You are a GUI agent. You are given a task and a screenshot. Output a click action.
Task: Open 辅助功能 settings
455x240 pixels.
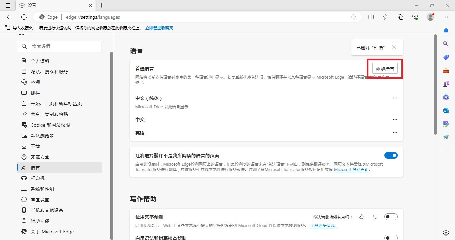[59, 221]
